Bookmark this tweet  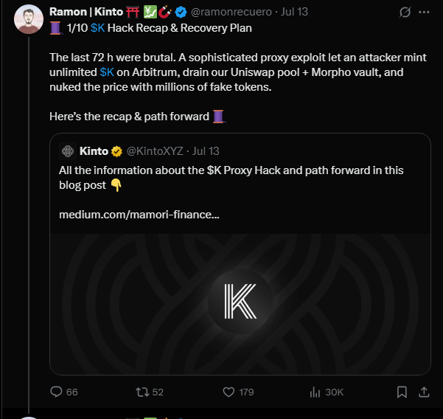[402, 392]
